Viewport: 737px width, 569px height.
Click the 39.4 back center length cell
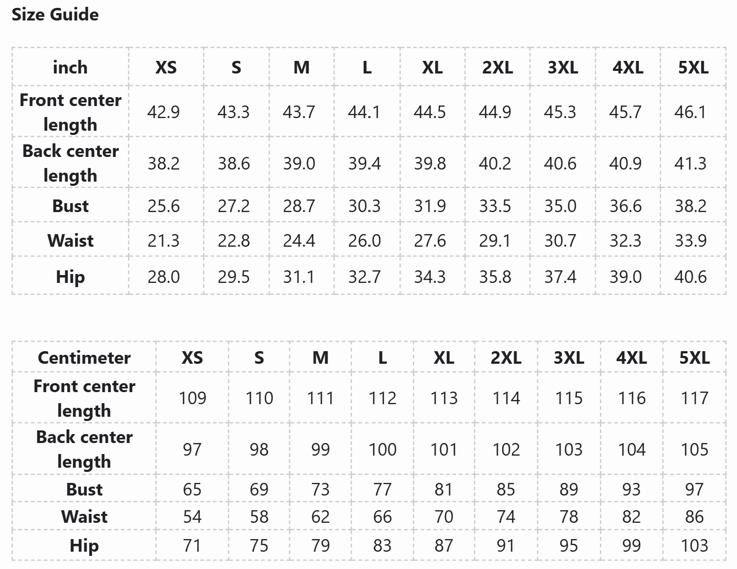pos(364,163)
